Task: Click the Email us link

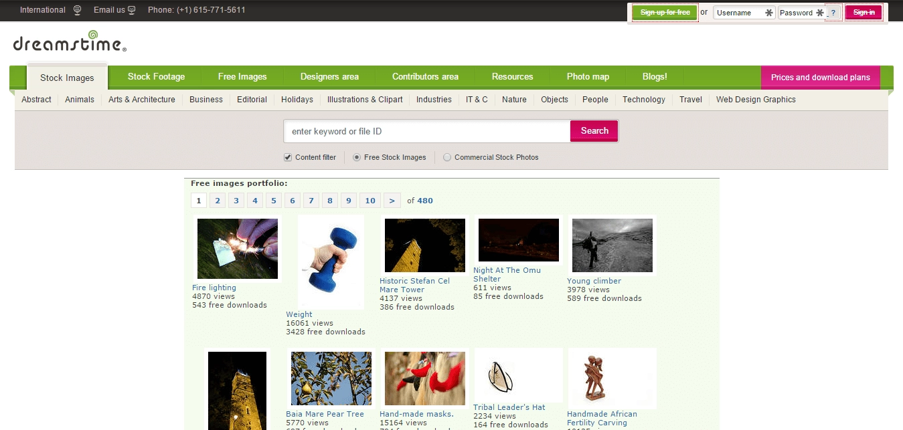Action: pyautogui.click(x=109, y=10)
